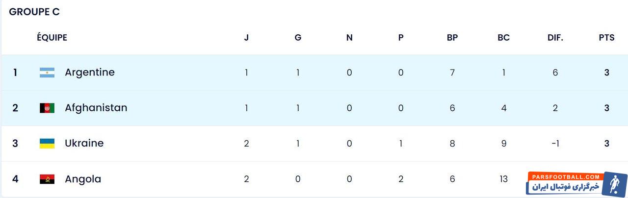This screenshot has height=198, width=628.
Task: Select the Ukraine team name
Action: pos(84,144)
